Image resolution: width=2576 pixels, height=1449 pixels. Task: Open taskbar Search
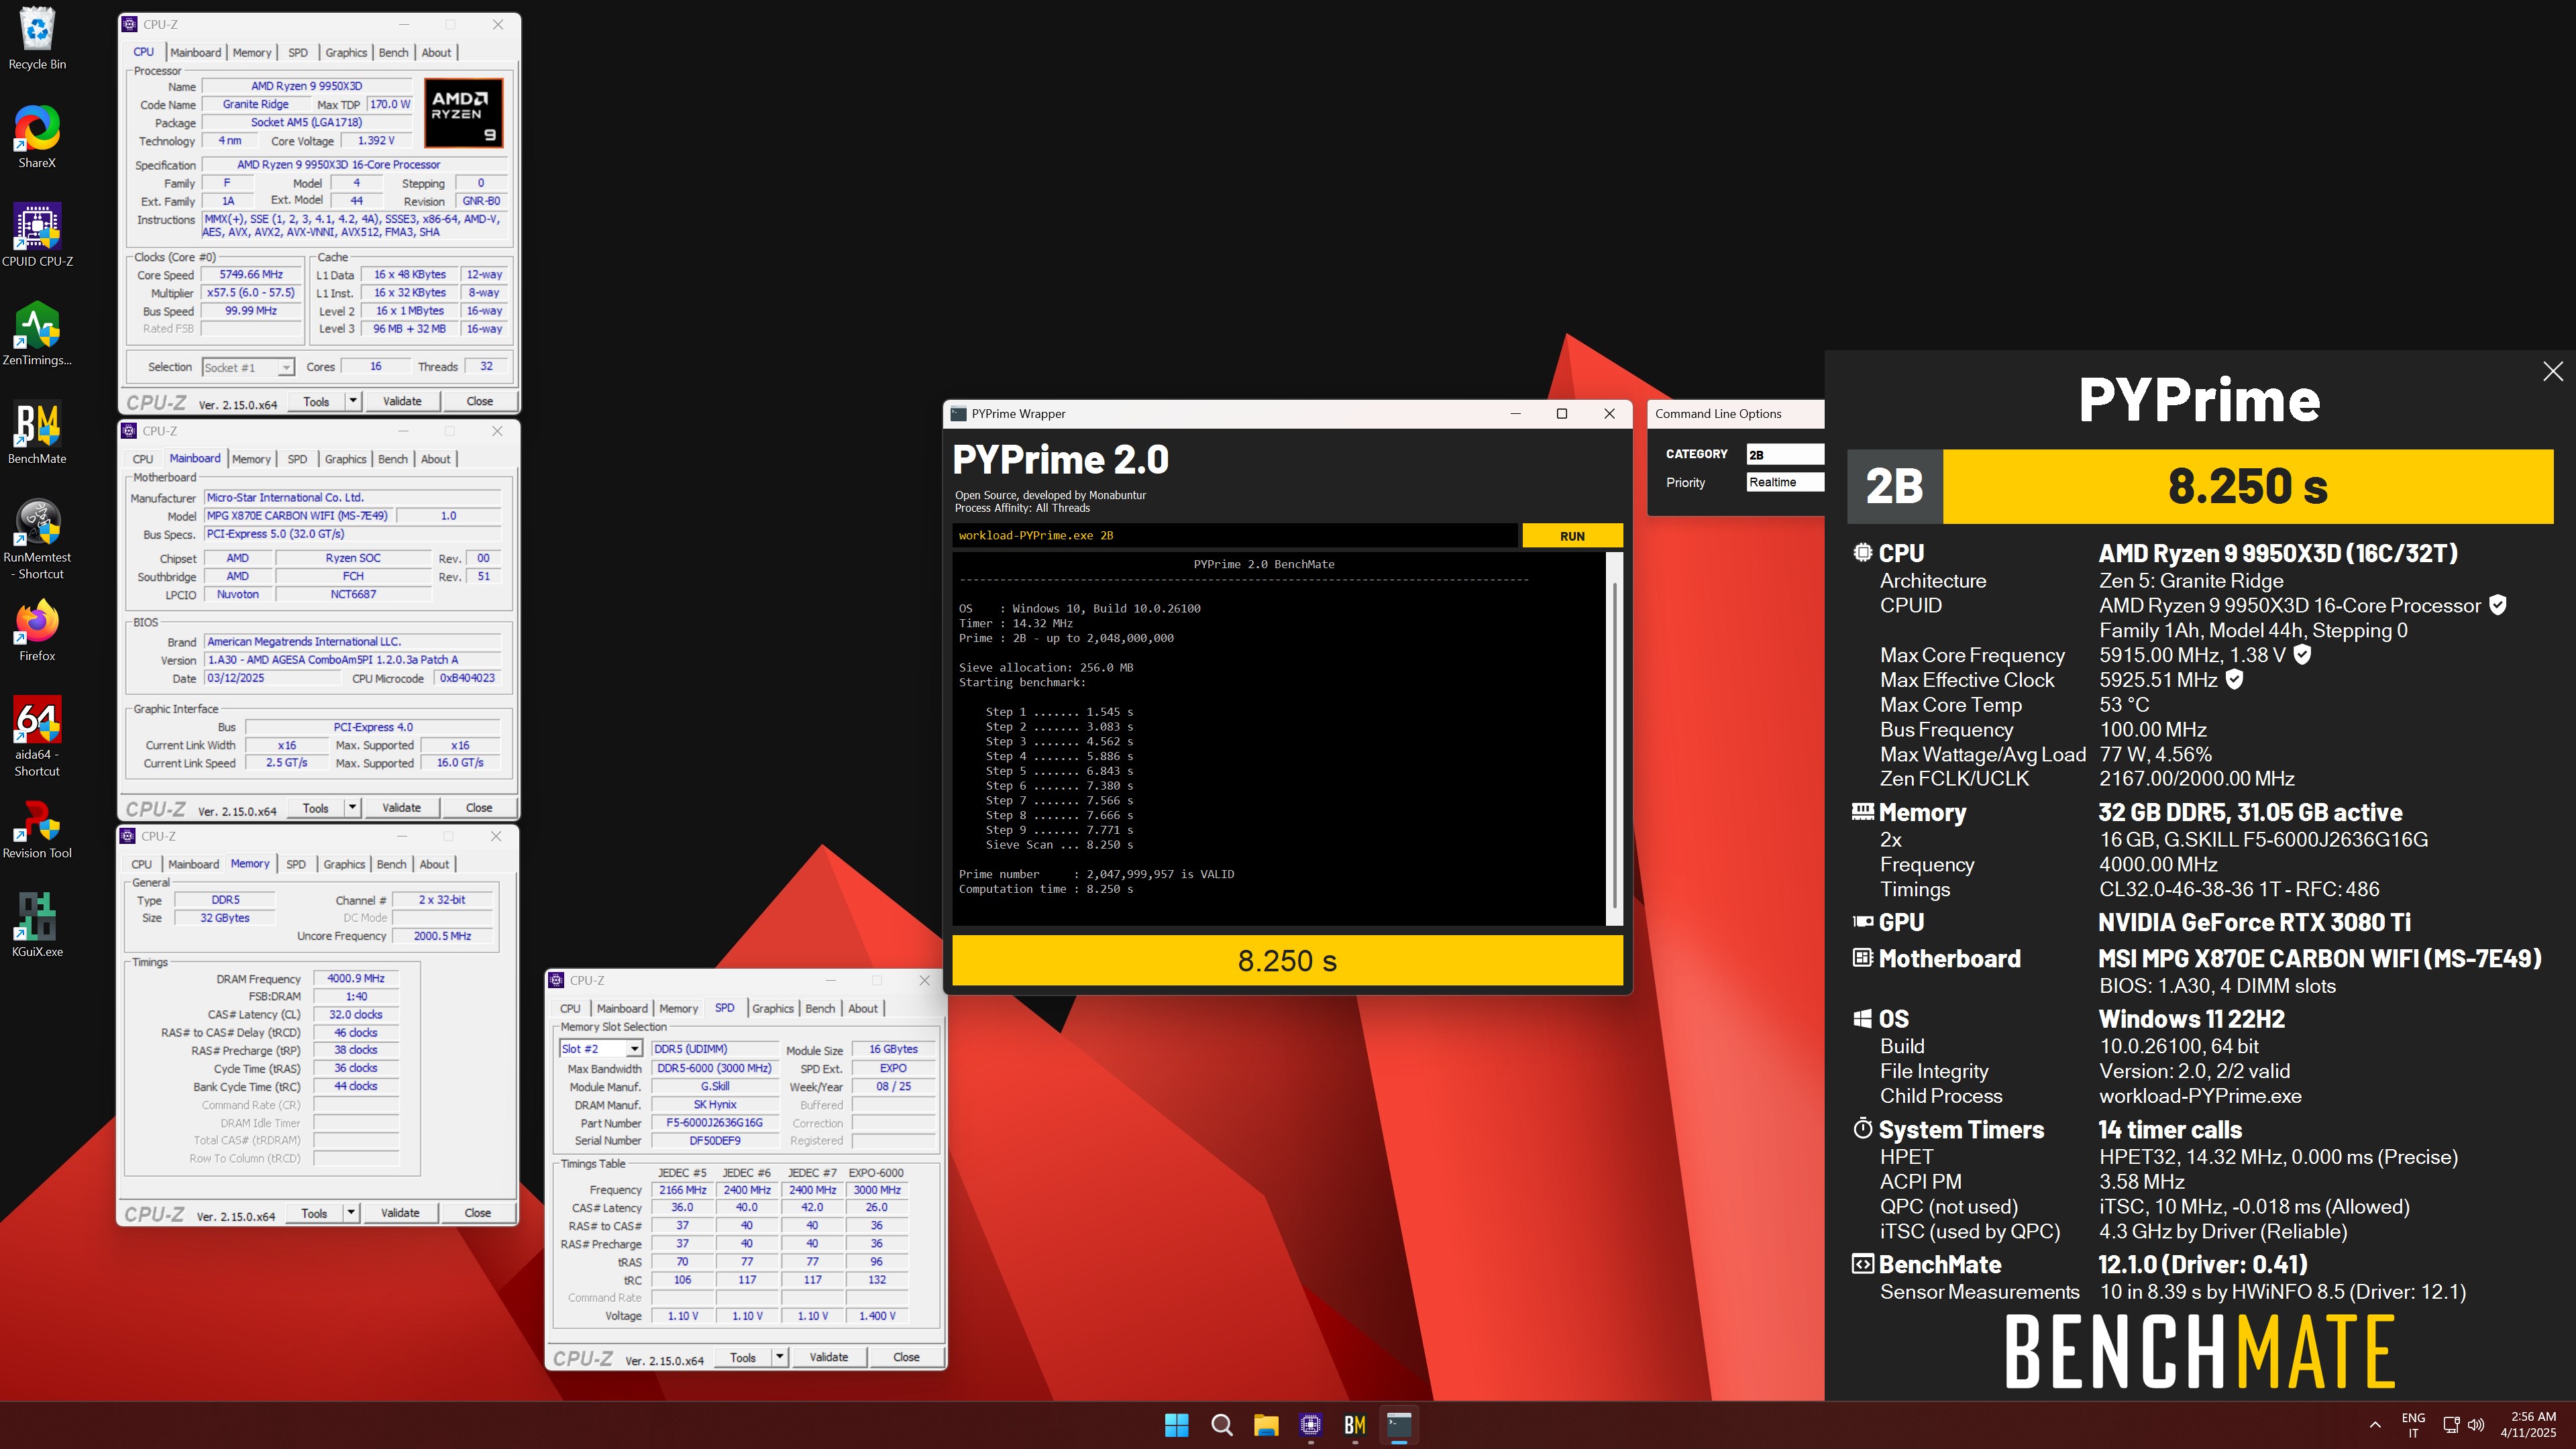[1221, 1425]
